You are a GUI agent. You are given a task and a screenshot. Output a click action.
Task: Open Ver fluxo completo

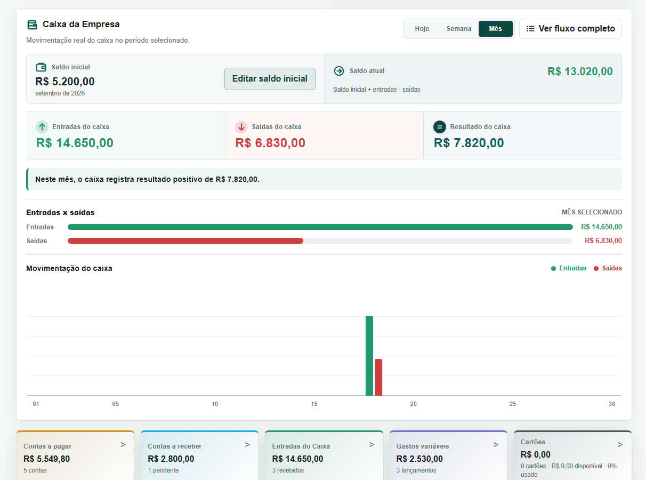(570, 29)
